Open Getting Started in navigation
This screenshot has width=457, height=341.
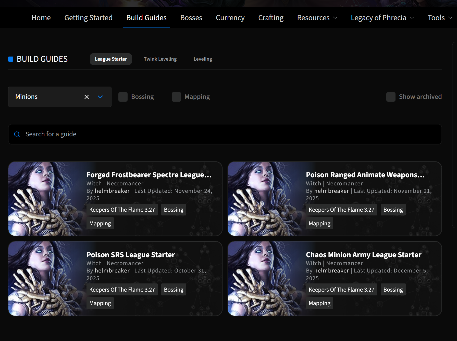pyautogui.click(x=88, y=18)
